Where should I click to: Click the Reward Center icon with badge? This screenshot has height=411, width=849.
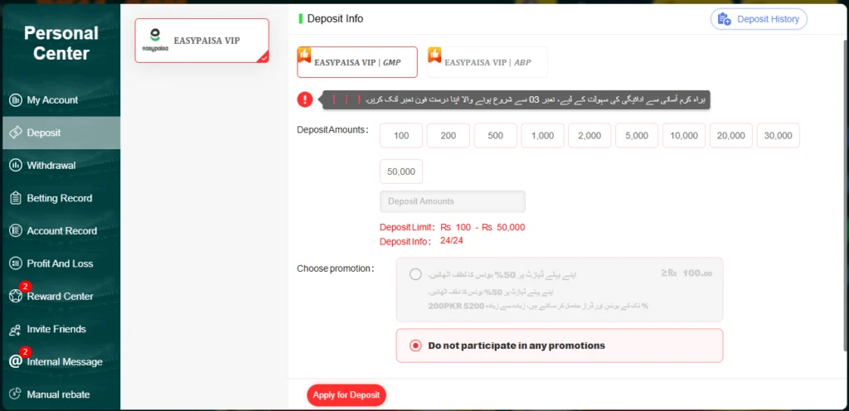coord(15,296)
